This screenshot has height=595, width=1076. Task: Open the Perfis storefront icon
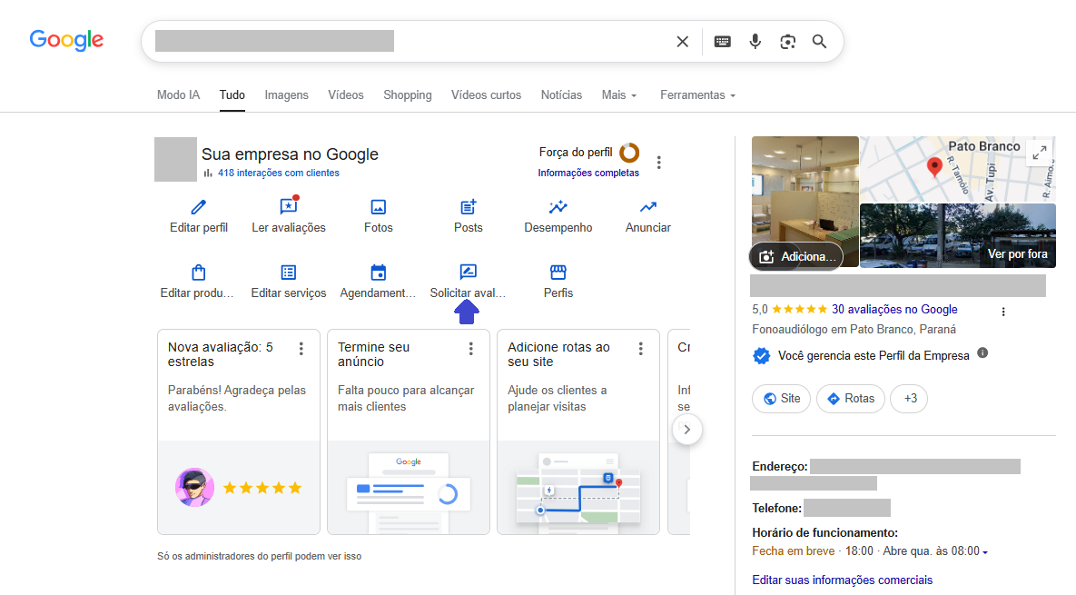point(558,273)
